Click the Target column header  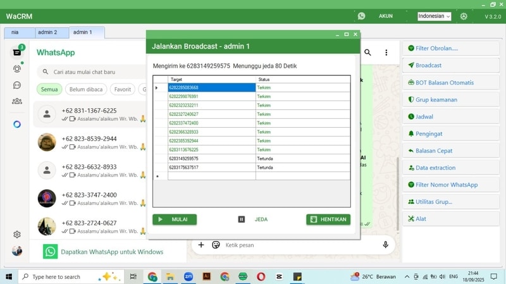[x=212, y=80]
